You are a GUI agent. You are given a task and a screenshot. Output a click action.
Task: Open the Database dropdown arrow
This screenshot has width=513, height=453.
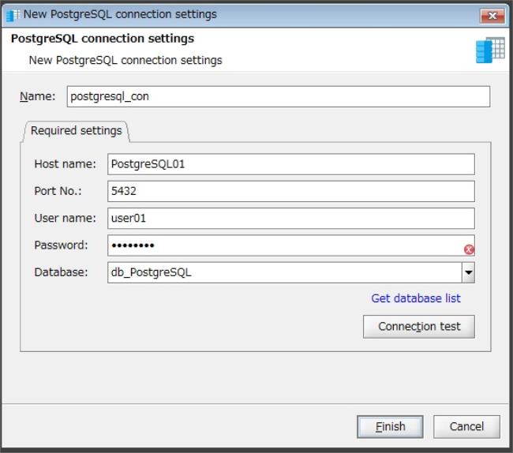click(469, 272)
